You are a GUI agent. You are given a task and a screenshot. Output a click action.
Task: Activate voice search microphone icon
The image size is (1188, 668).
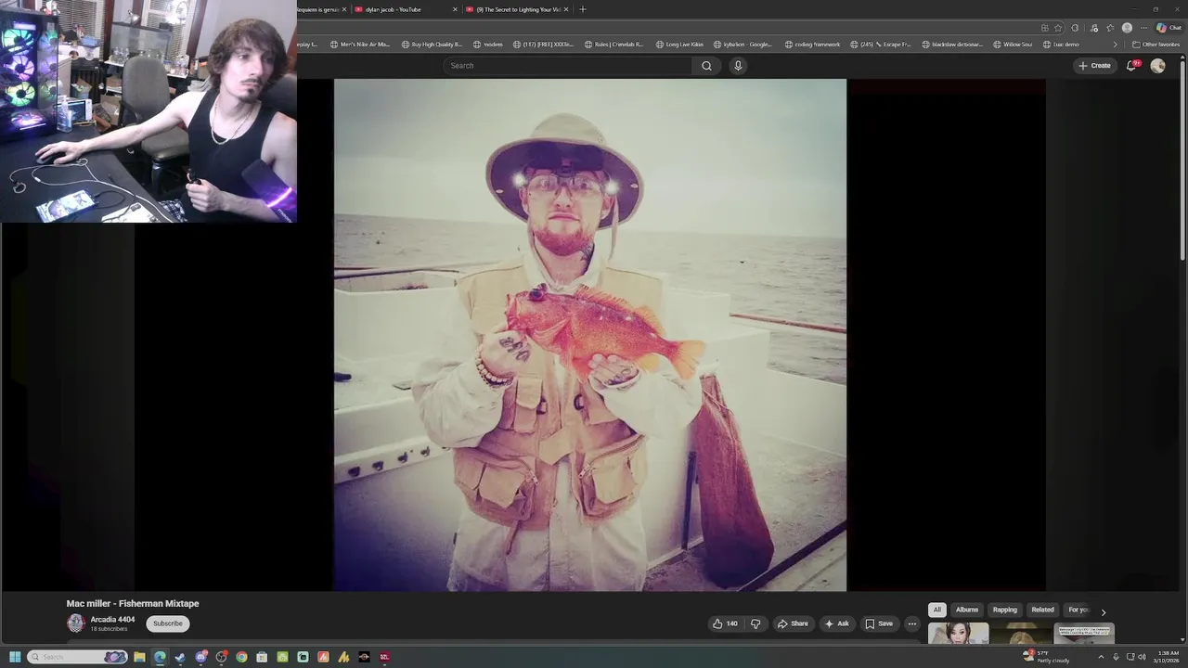click(738, 66)
